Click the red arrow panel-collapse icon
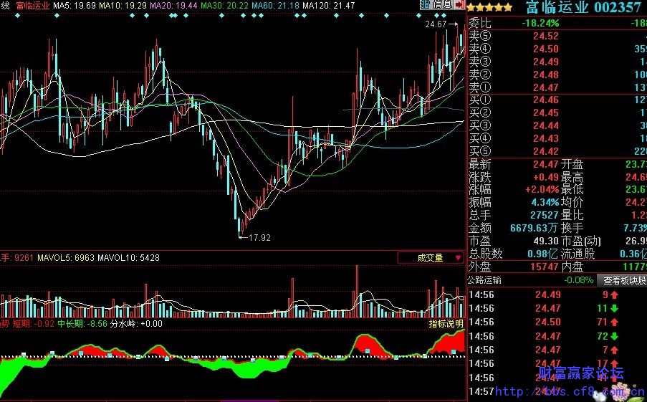The width and height of the screenshot is (647, 402). pos(459,5)
